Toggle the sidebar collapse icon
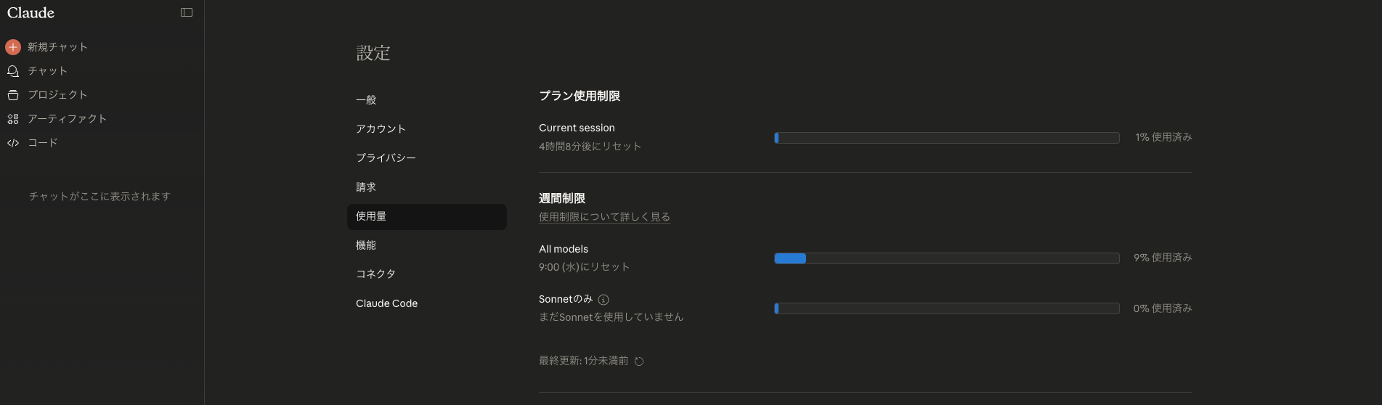Screen dimensions: 1382x405 point(187,12)
